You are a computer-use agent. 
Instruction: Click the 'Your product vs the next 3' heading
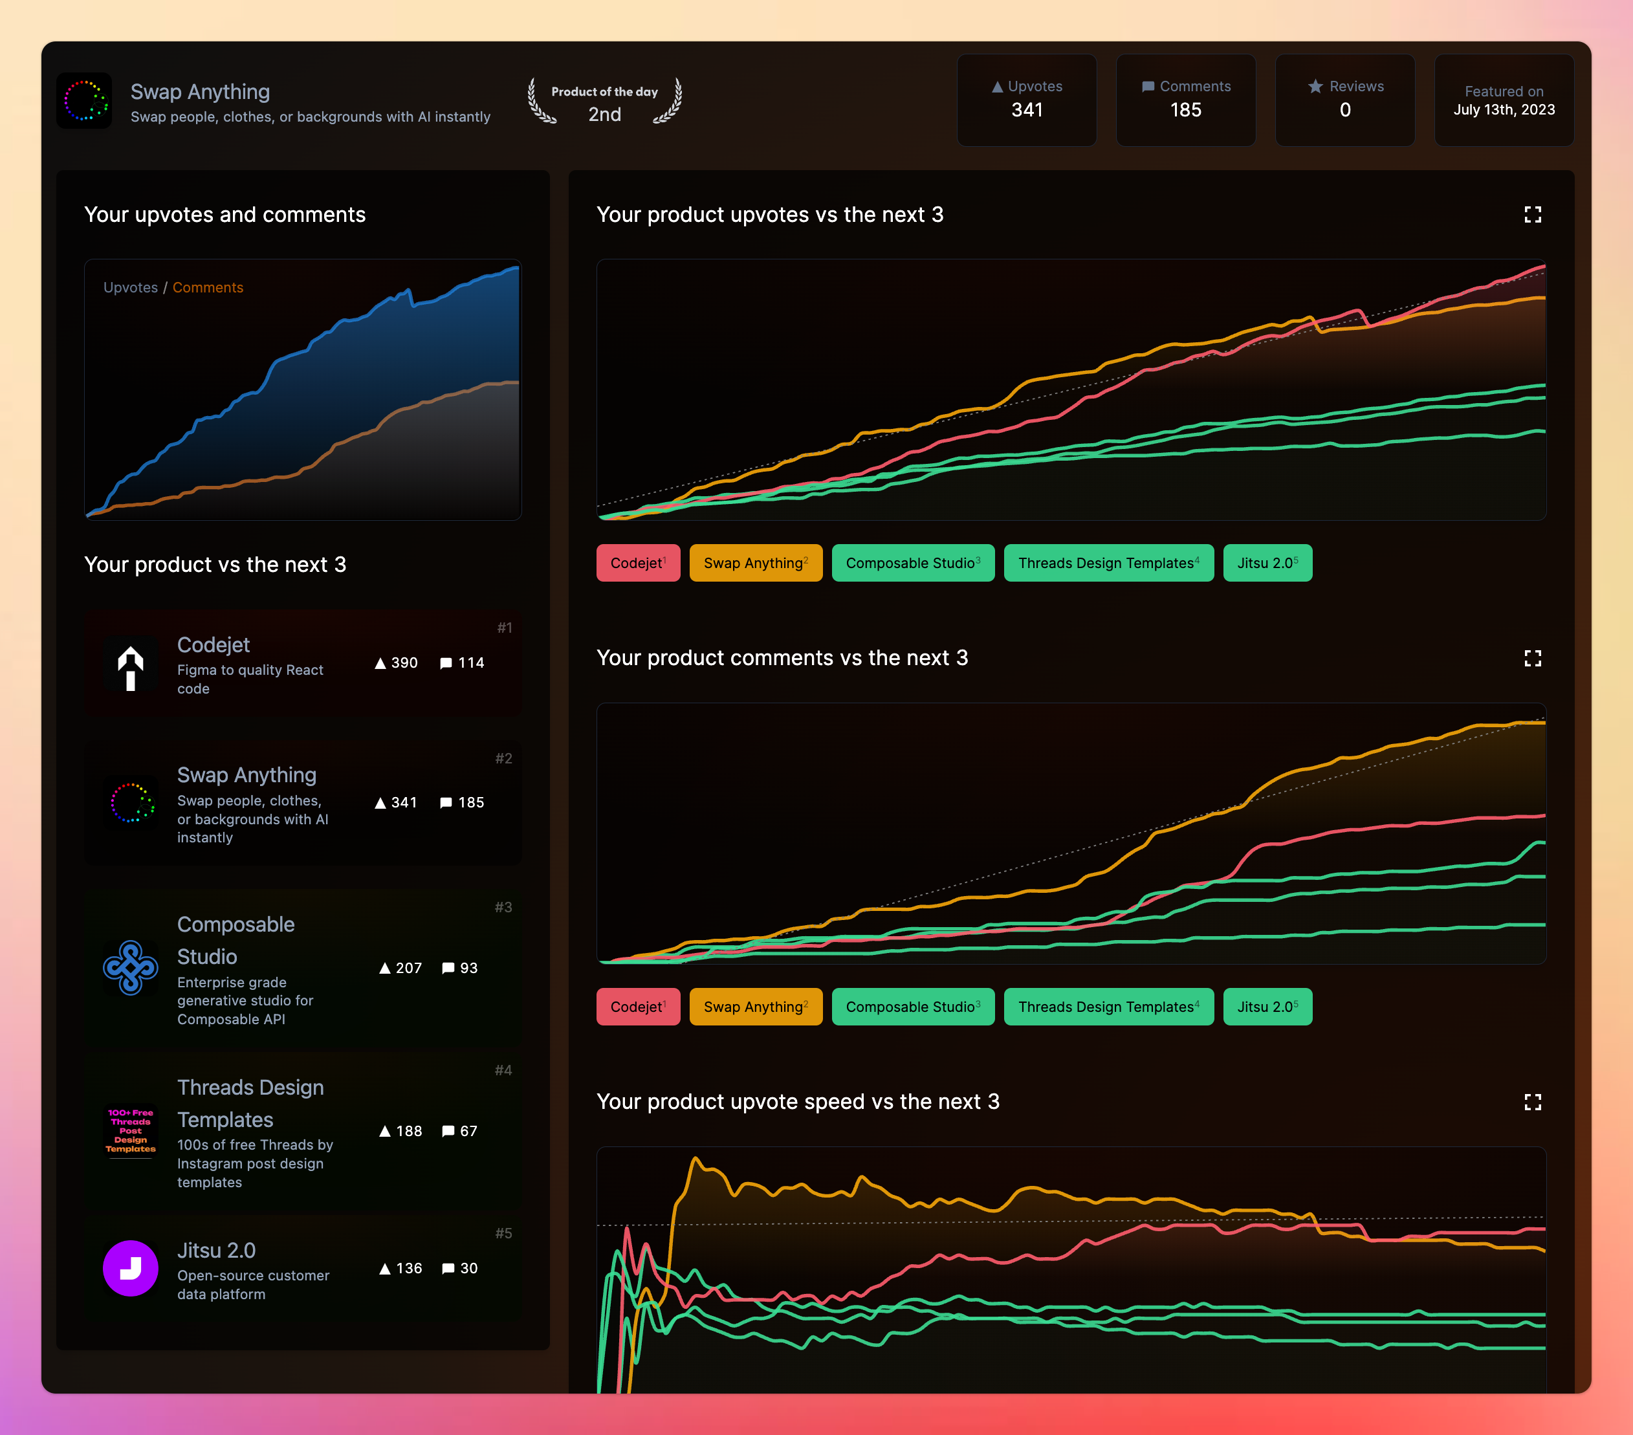click(x=215, y=565)
